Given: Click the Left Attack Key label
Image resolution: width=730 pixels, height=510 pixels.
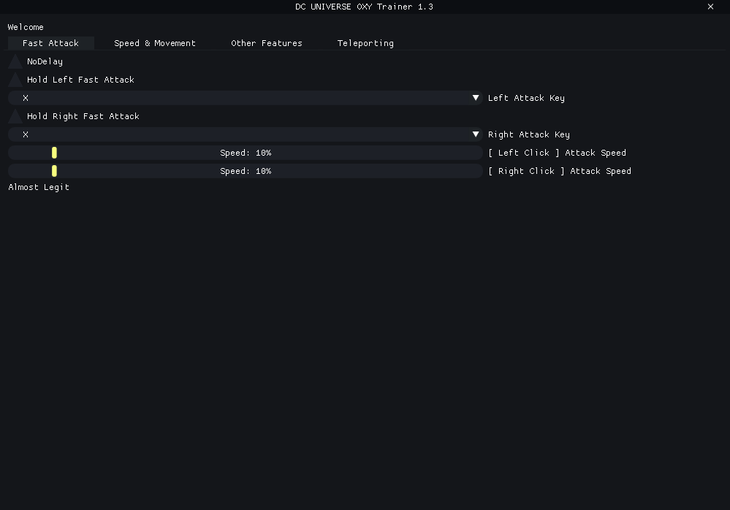Looking at the screenshot, I should 526,98.
